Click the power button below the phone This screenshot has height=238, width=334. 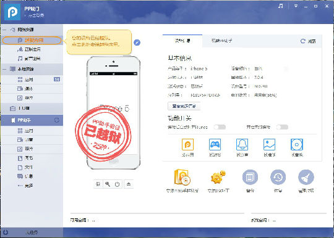(117, 184)
